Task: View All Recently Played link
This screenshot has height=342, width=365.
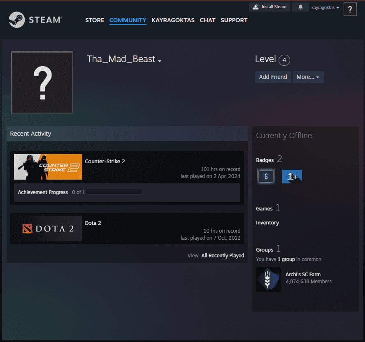Action: click(x=223, y=256)
